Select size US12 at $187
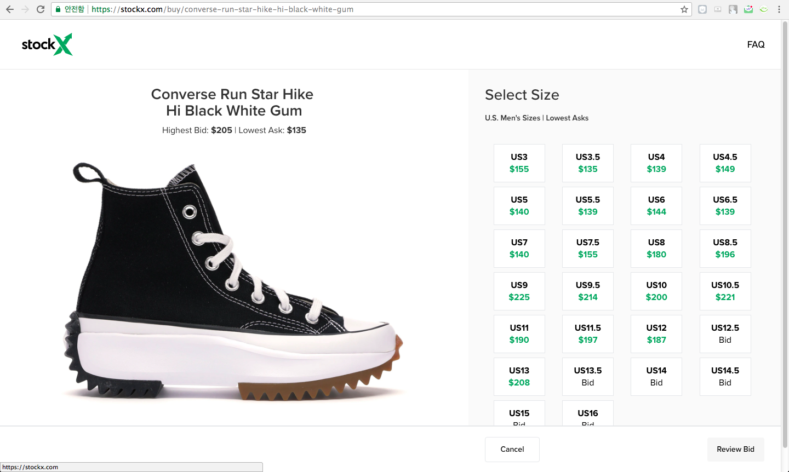This screenshot has width=789, height=472. coord(656,334)
